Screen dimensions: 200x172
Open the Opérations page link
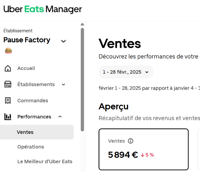pyautogui.click(x=31, y=147)
